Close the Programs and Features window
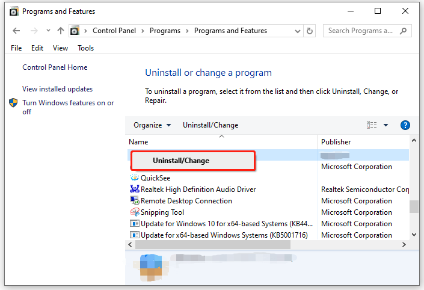 405,11
